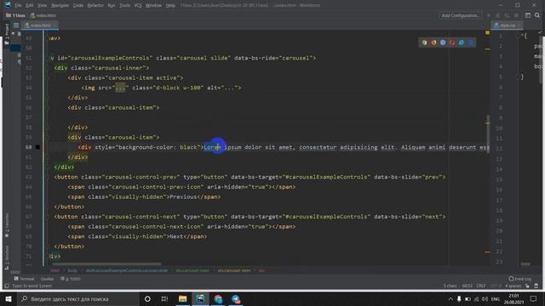Viewport: 545px width, 306px height.
Task: Open in Opera browser icon
Action: point(452,42)
